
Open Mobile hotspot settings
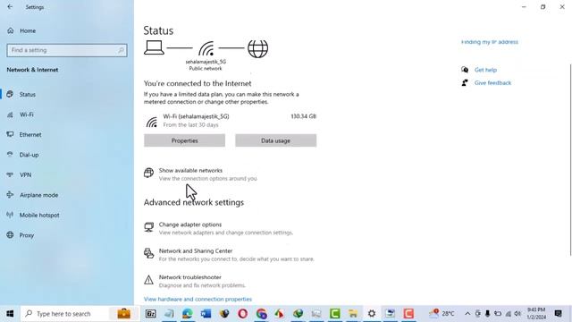39,215
